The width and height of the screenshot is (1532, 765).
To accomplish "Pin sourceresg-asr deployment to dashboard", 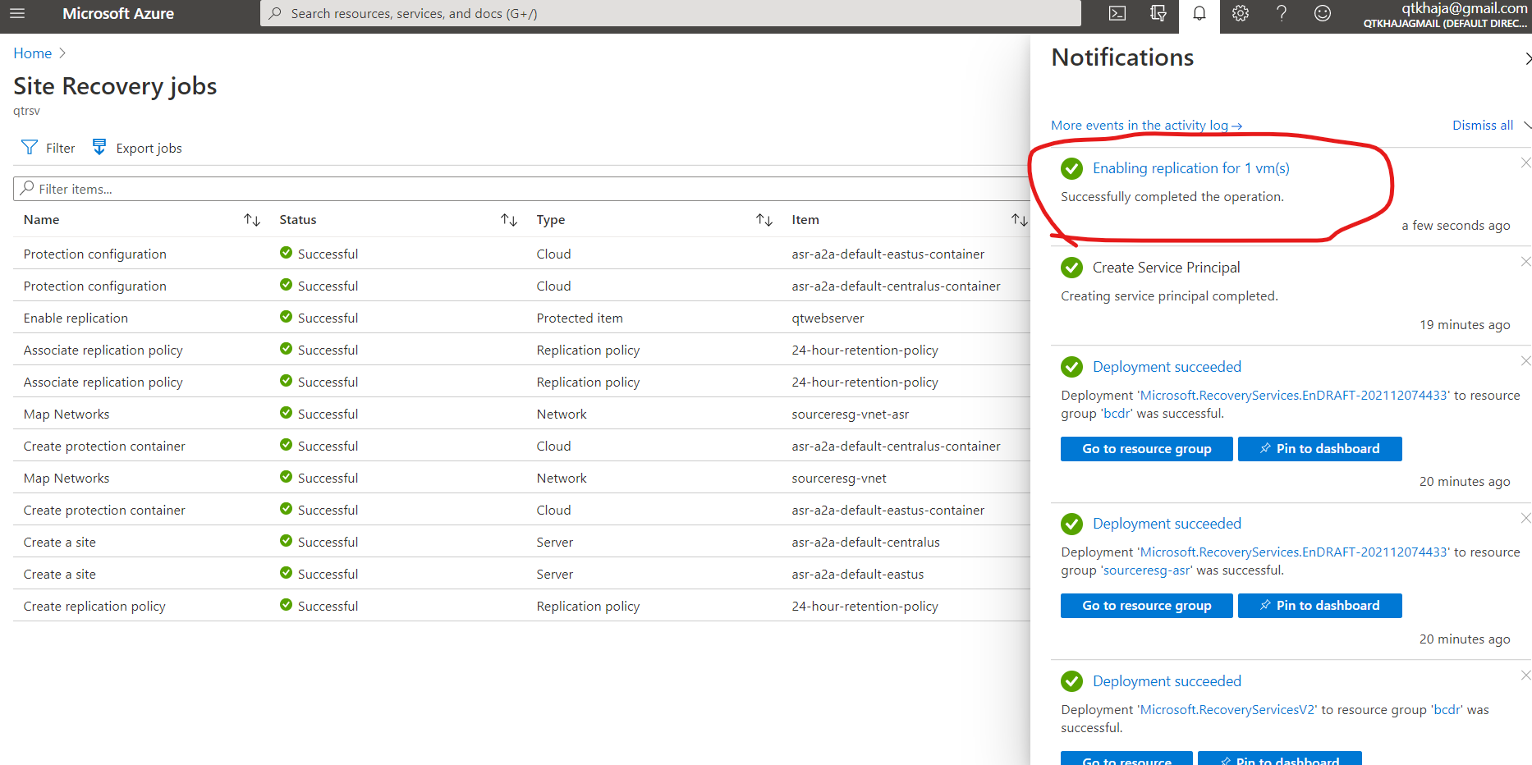I will 1320,606.
